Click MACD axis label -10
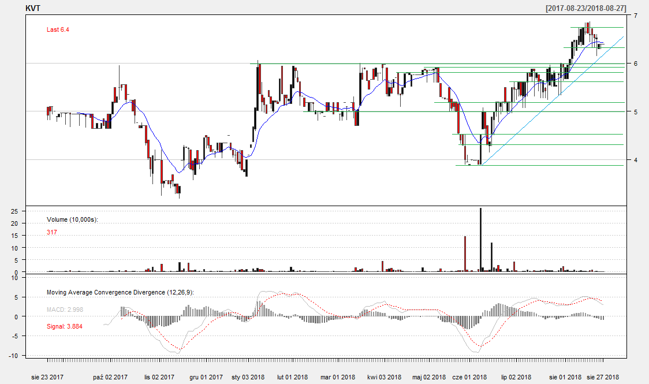 [x=14, y=356]
